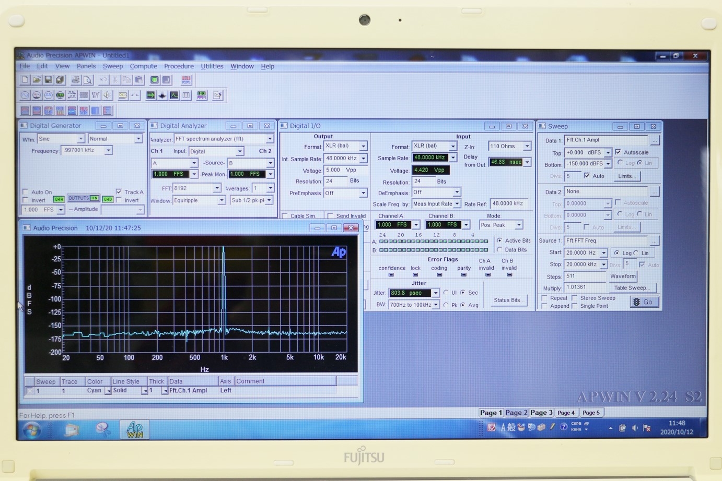This screenshot has width=722, height=481.
Task: Select the UI jitter unit radio button
Action: tap(446, 293)
